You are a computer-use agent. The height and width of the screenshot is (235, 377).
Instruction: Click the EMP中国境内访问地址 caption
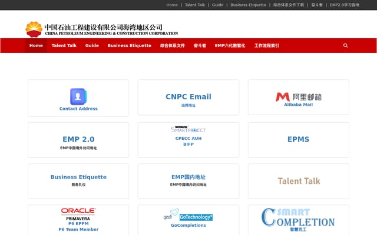188,184
